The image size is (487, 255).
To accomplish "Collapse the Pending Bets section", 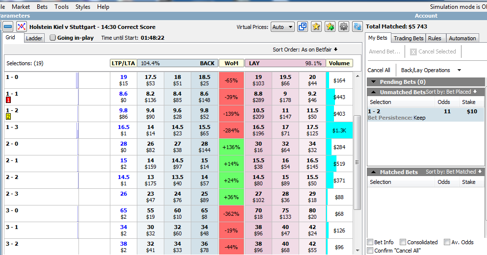I will [374, 82].
